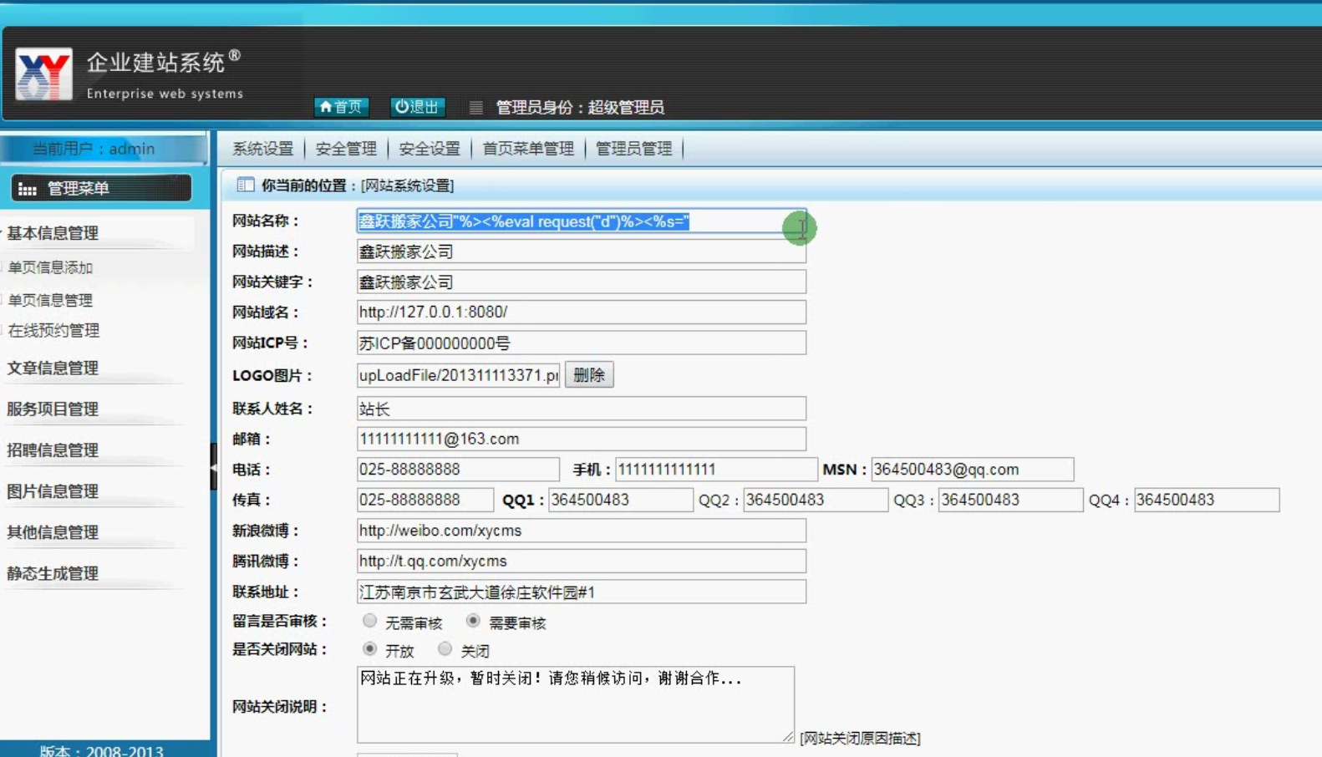Click the 腾讯微博 URL field
This screenshot has height=757, width=1322.
pyautogui.click(x=582, y=561)
